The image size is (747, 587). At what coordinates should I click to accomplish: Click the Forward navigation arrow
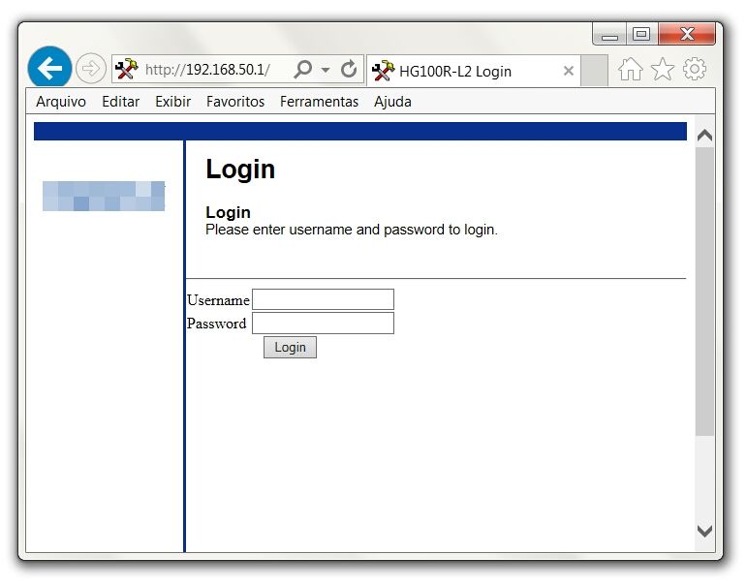[90, 69]
